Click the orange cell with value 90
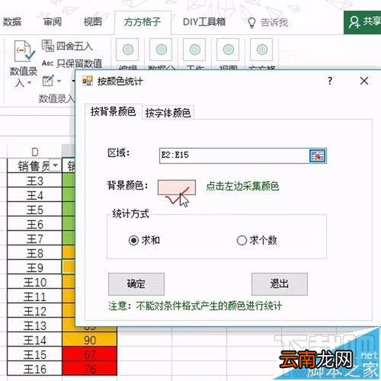Viewport: 381px width, 381px height. 90,340
